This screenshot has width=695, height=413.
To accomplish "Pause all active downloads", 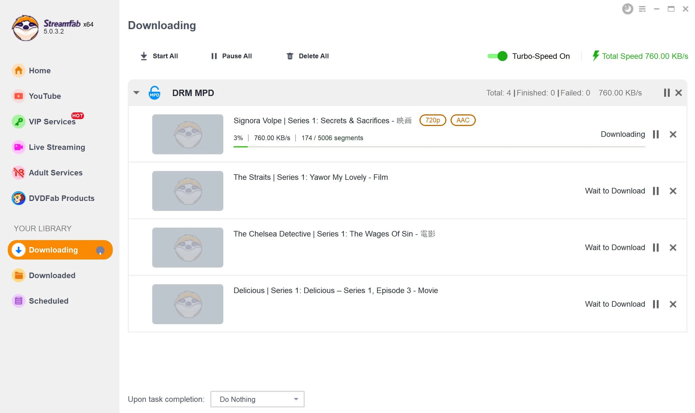I will [x=231, y=56].
